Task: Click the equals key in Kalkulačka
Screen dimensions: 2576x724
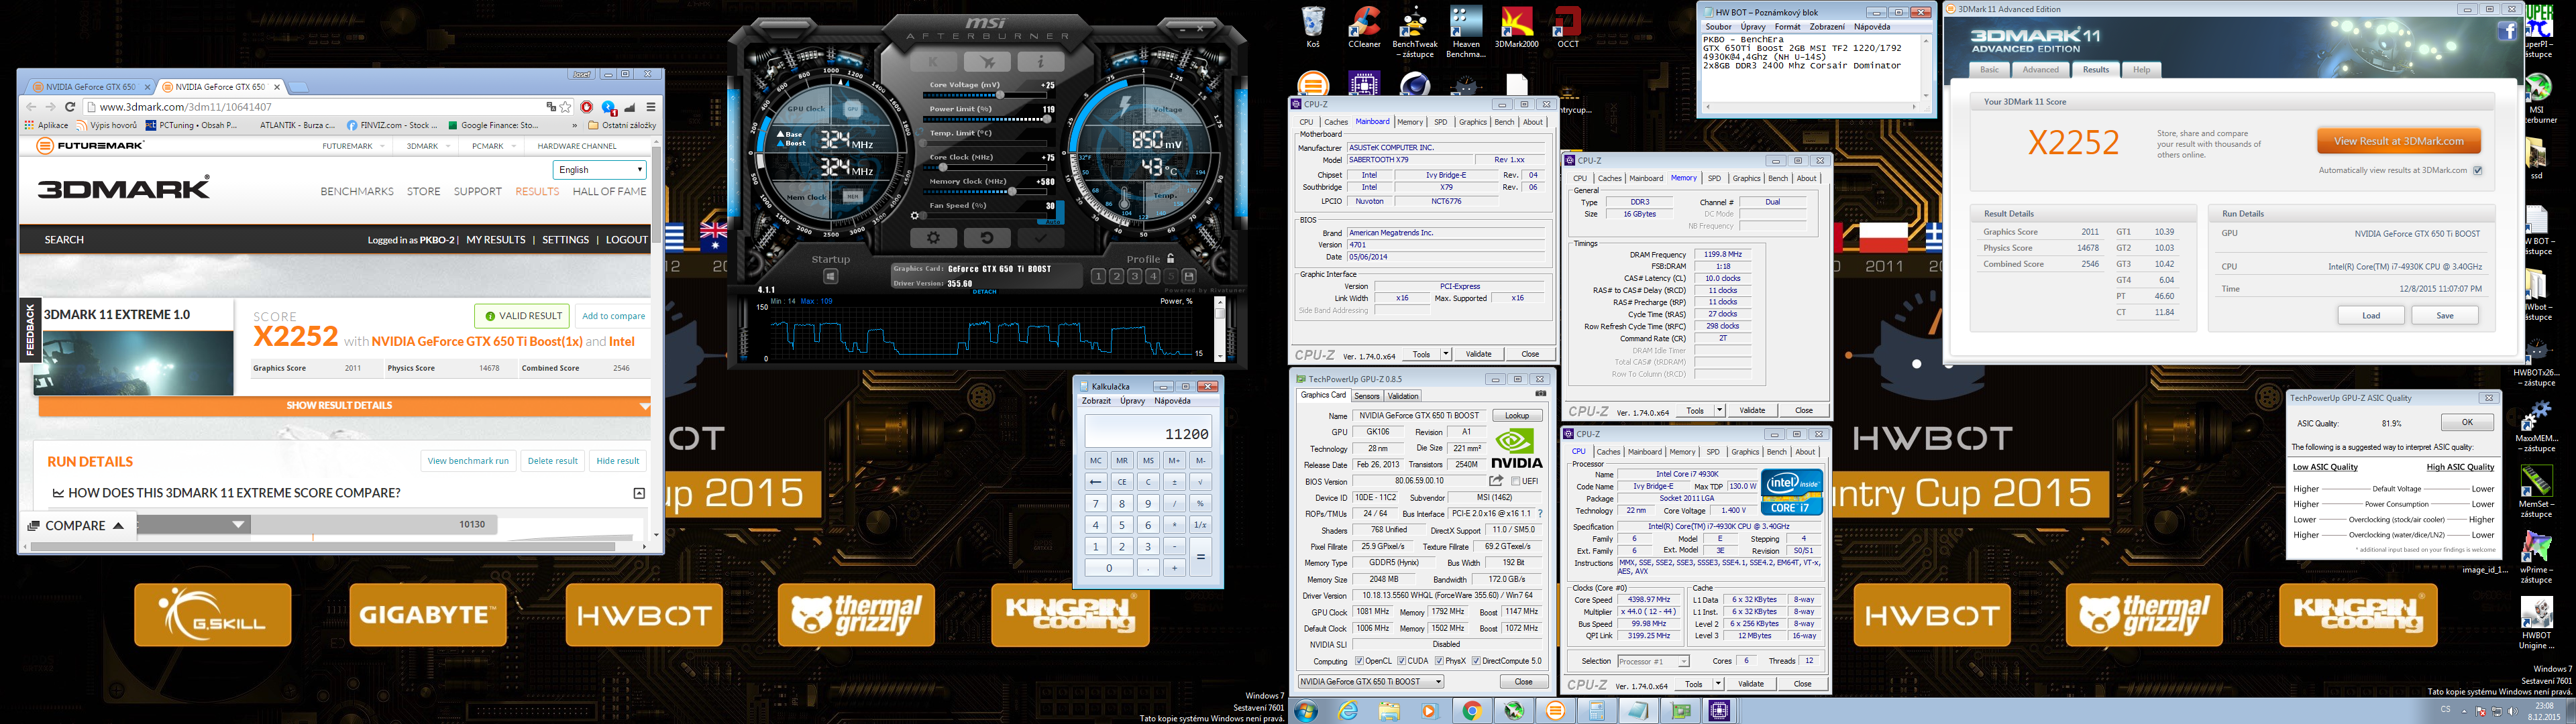Action: tap(1201, 557)
